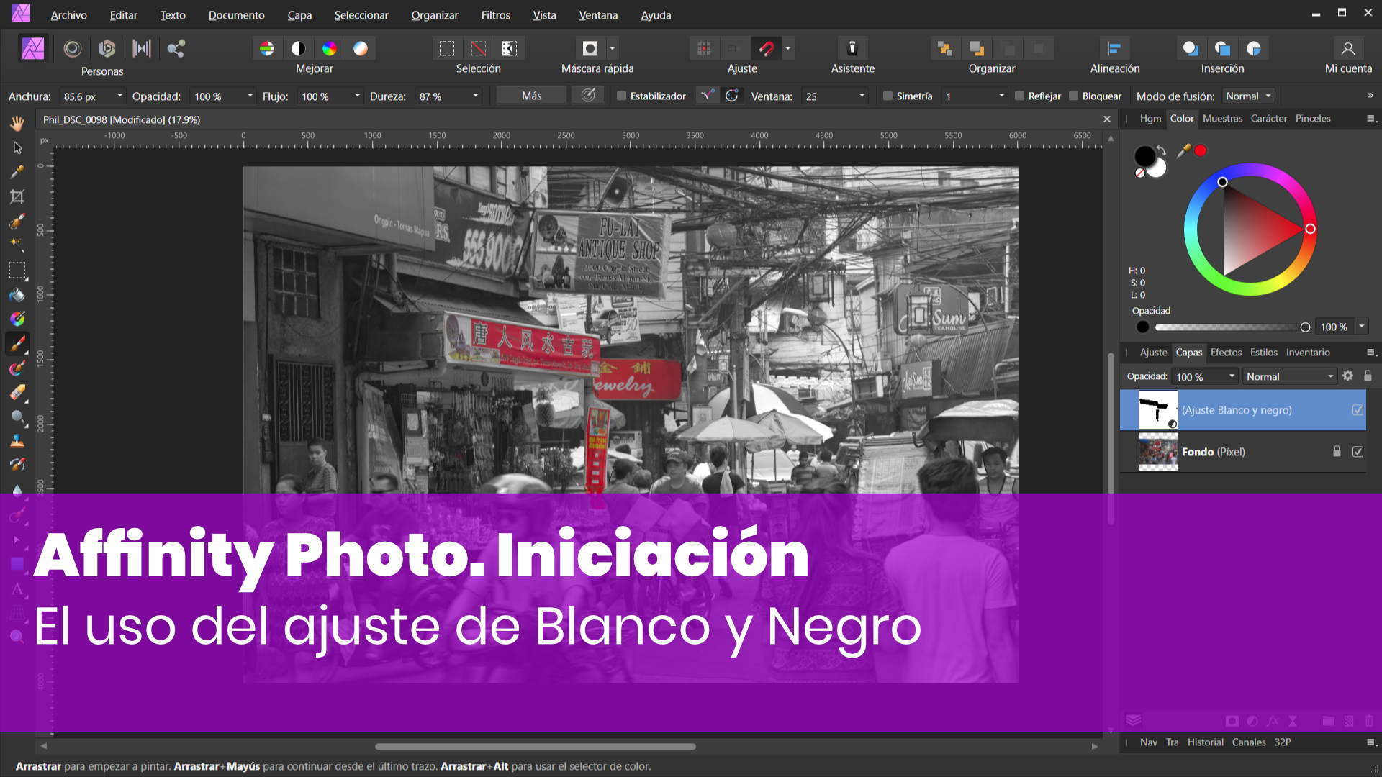Open the Filtros menu

pyautogui.click(x=495, y=14)
